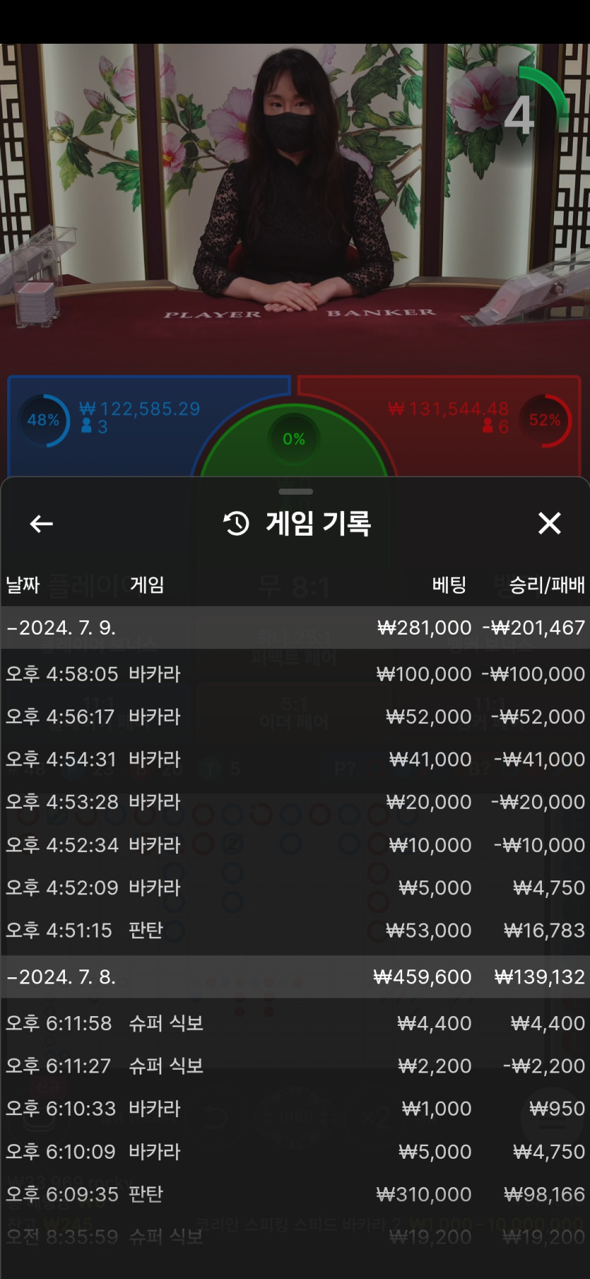Click the 게임 column header
The width and height of the screenshot is (590, 1279).
[x=147, y=585]
